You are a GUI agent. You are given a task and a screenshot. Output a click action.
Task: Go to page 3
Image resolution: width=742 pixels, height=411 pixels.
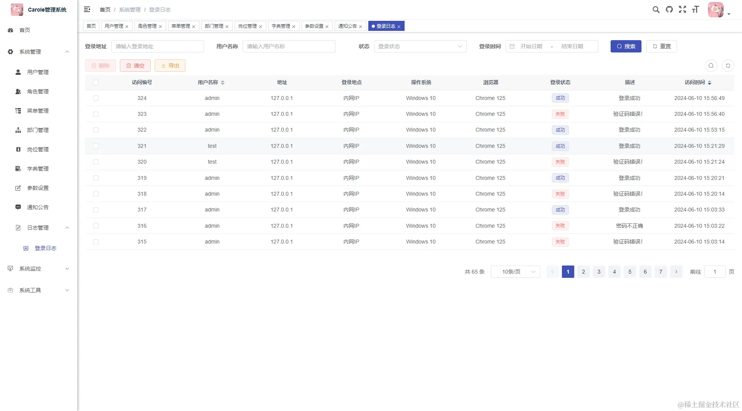tap(599, 272)
